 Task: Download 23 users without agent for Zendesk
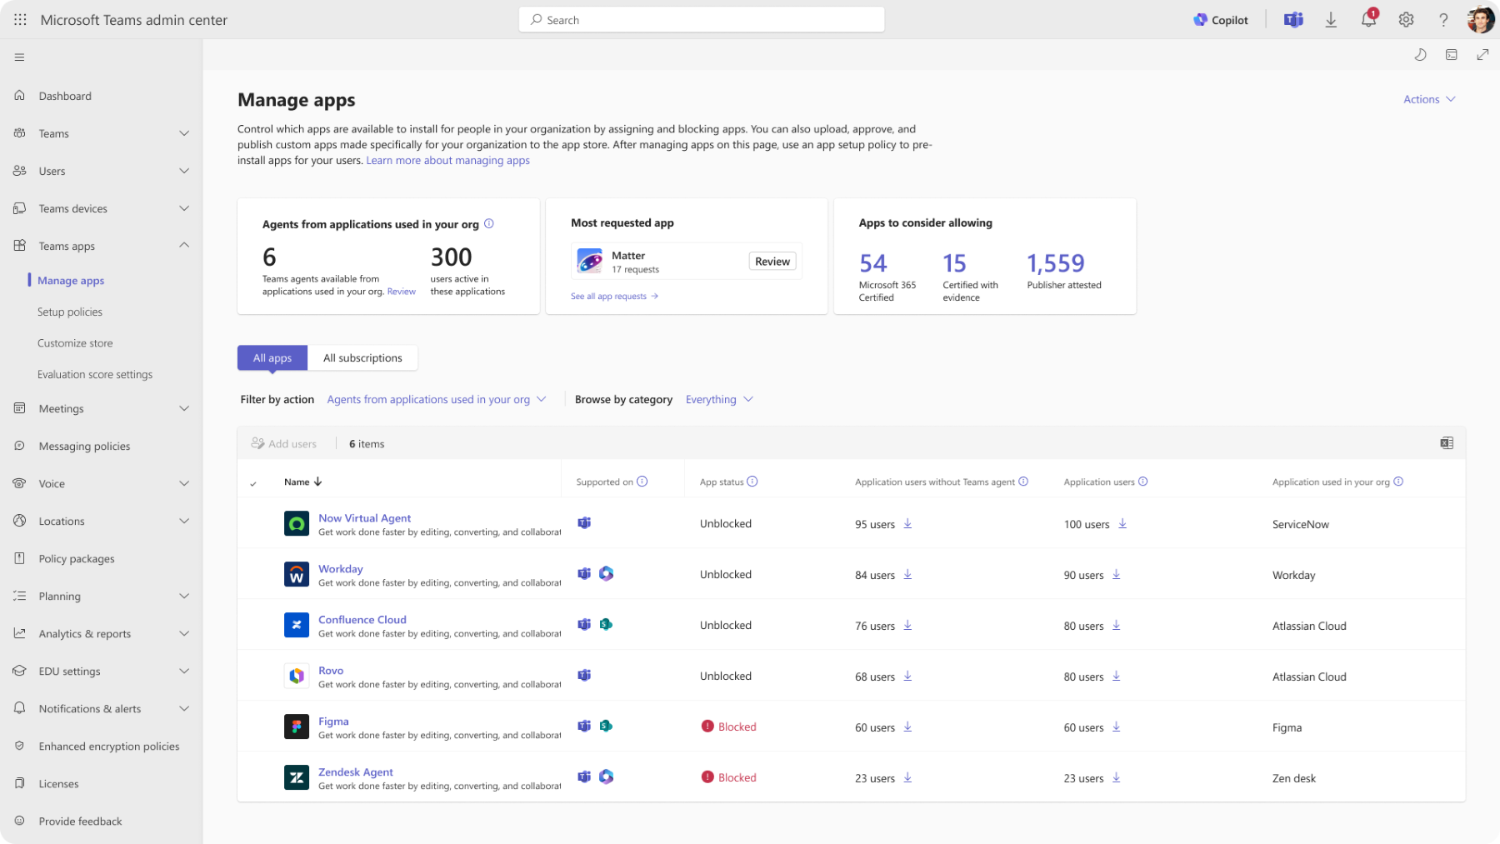[907, 778]
